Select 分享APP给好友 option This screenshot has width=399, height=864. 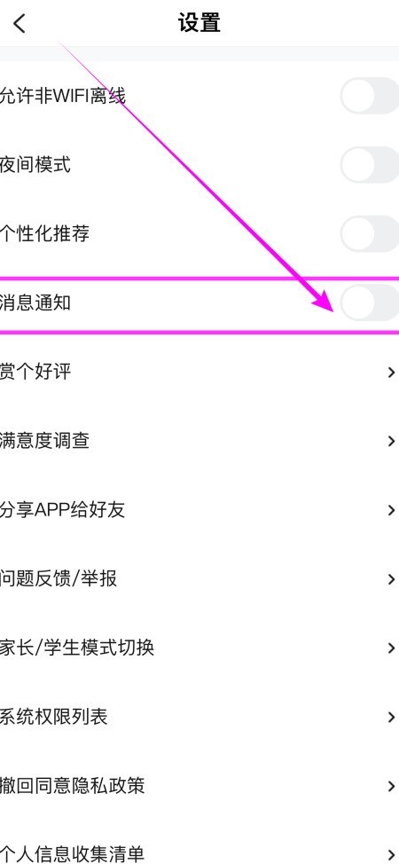[199, 510]
